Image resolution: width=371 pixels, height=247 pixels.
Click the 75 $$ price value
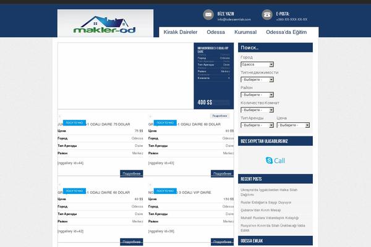point(139,131)
